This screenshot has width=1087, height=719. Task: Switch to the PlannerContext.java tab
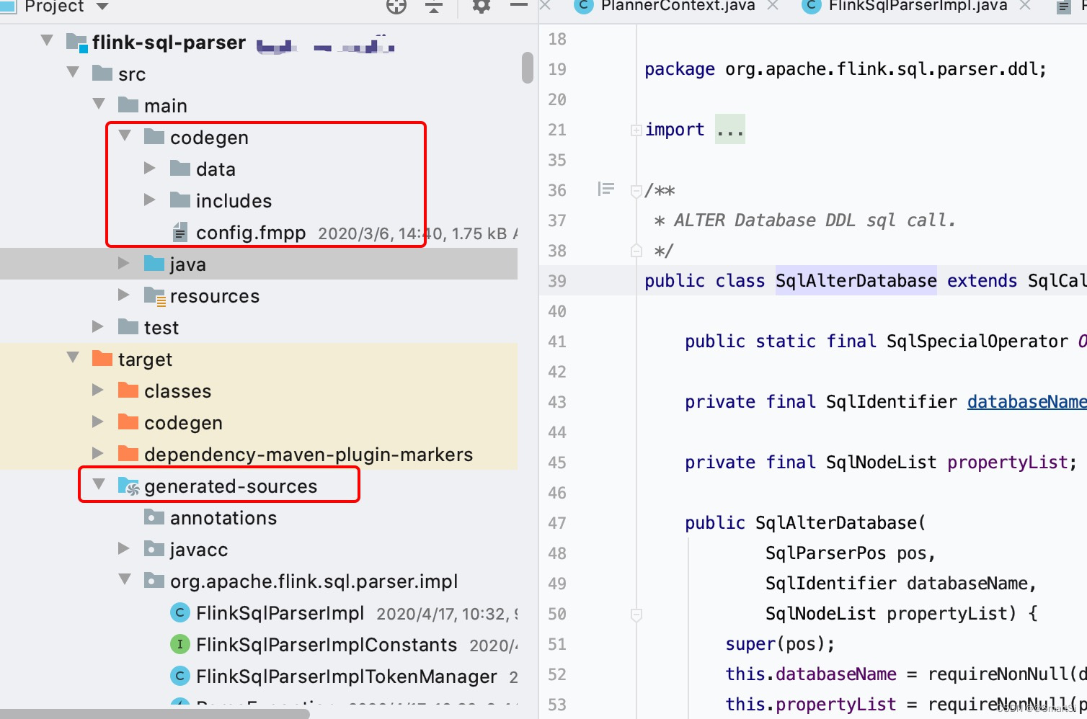click(x=678, y=6)
